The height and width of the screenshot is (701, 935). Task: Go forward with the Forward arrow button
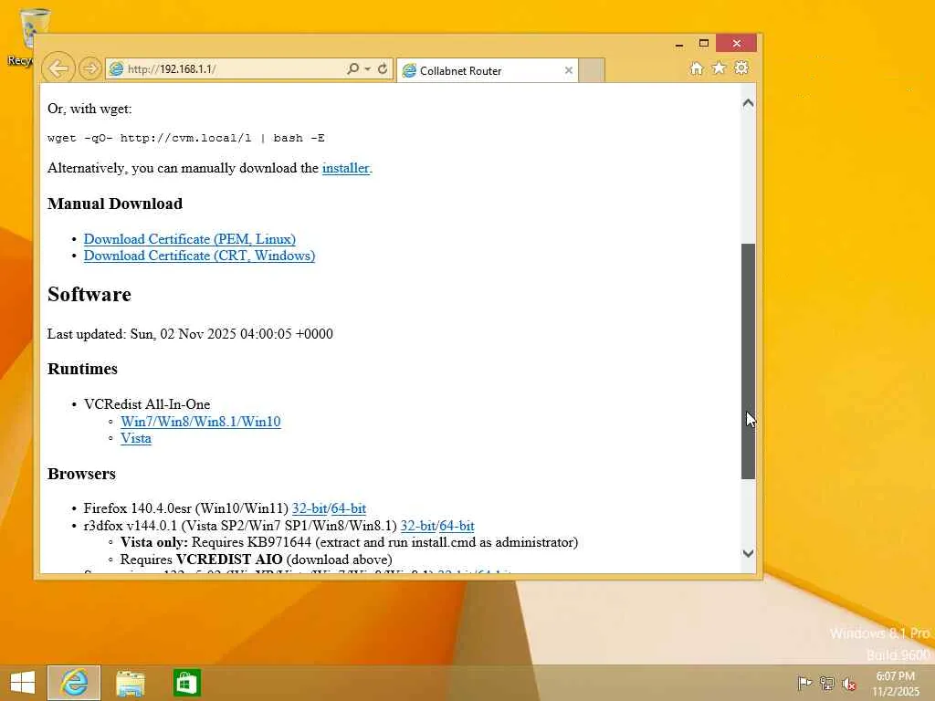click(90, 68)
